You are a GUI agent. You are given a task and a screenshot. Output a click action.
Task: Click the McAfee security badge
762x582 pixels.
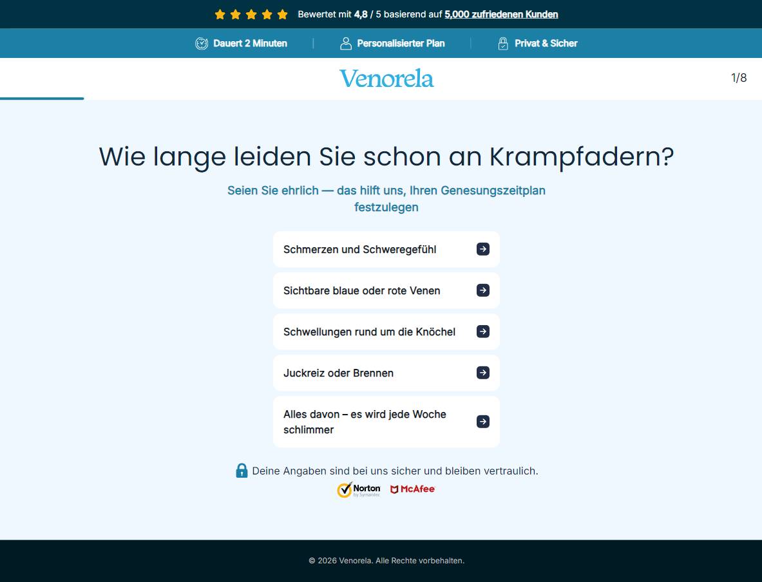click(413, 489)
